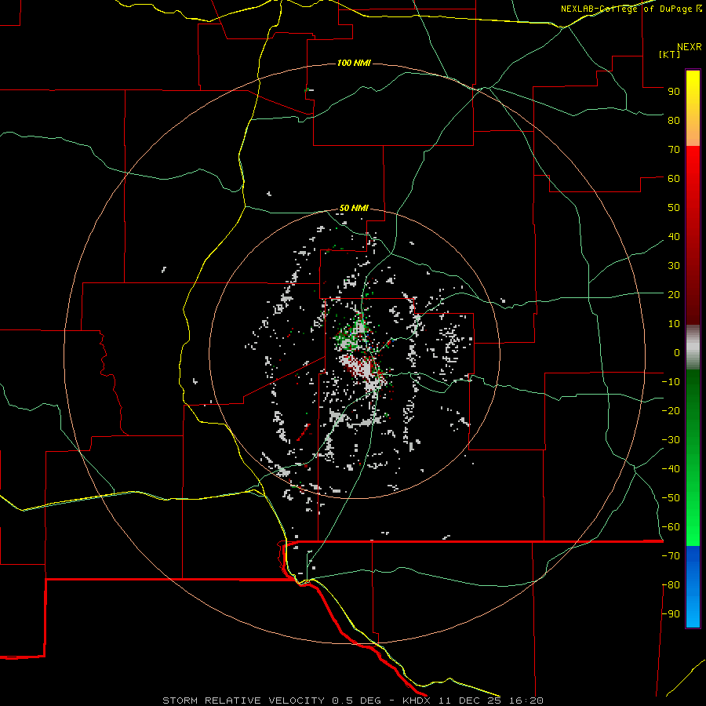Click the -60 tick label on scale

point(671,527)
